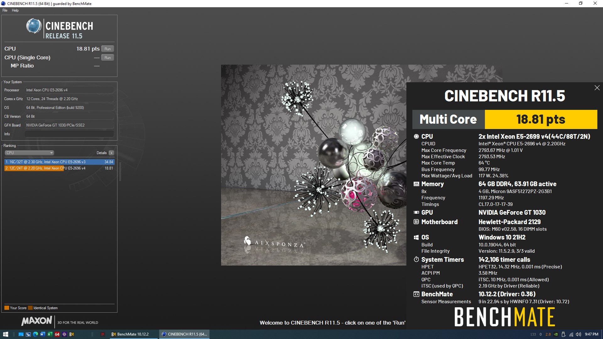Image resolution: width=603 pixels, height=339 pixels.
Task: Click the 133 tray sensor value
Action: pyautogui.click(x=533, y=334)
